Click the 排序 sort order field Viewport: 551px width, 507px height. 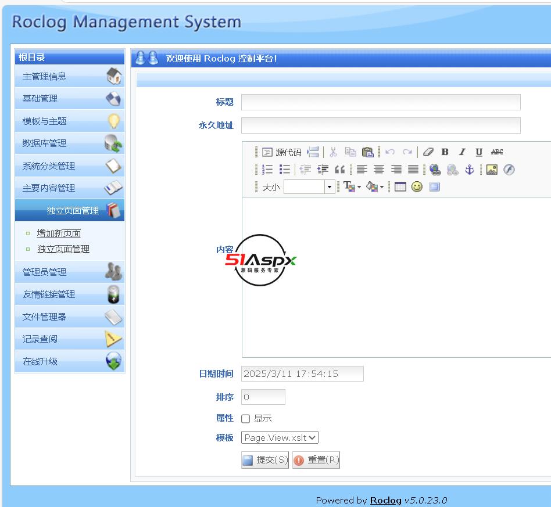(263, 397)
